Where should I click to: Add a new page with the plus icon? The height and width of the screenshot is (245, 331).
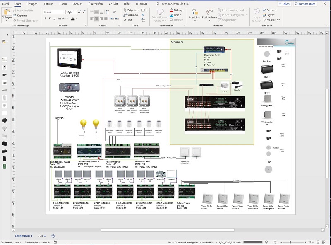pyautogui.click(x=53, y=236)
